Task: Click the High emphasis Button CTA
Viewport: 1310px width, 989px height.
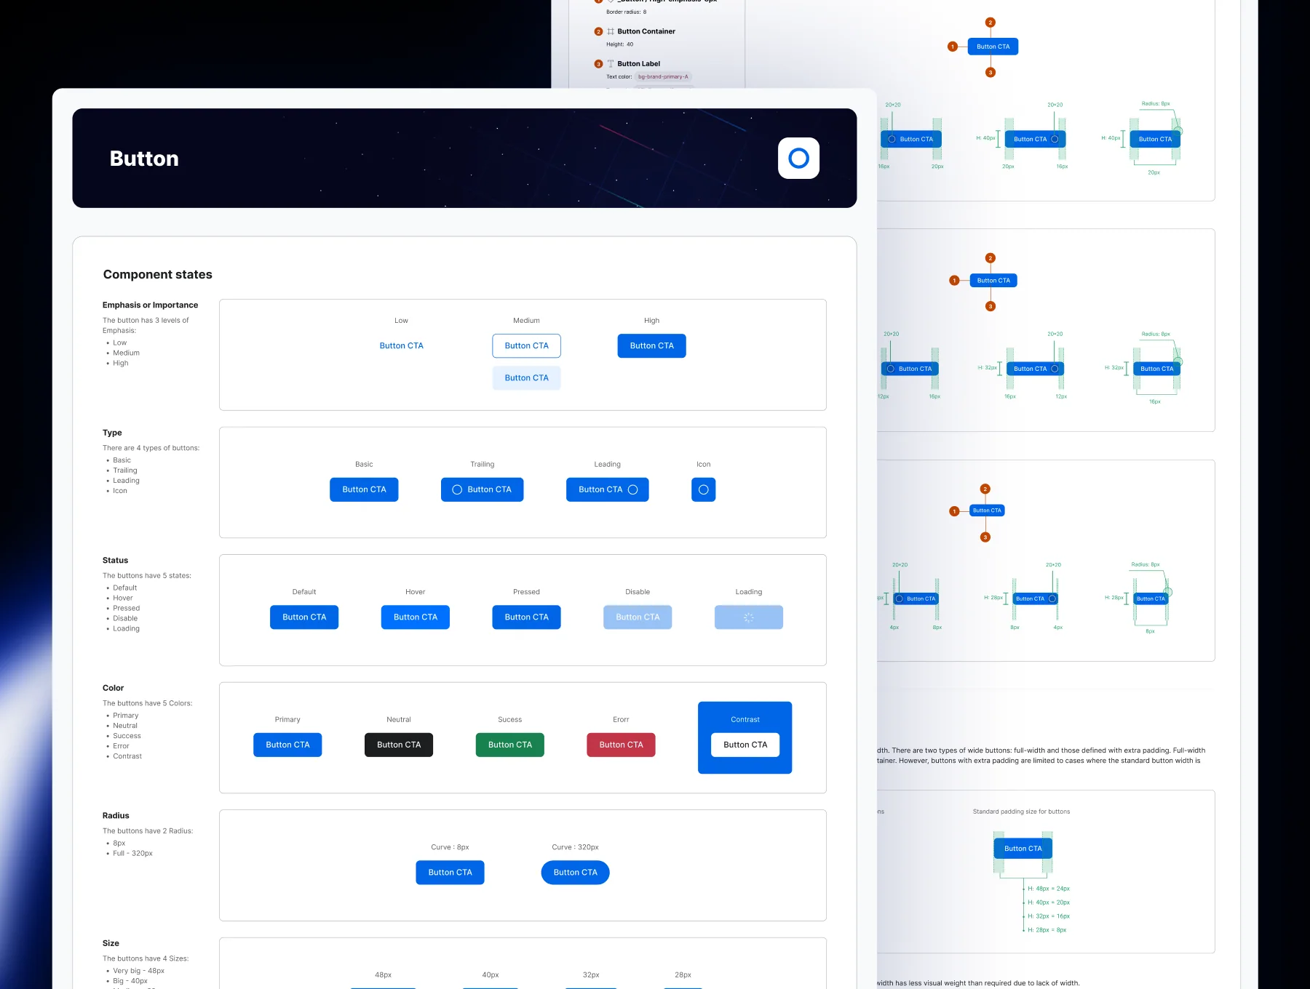Action: click(651, 345)
